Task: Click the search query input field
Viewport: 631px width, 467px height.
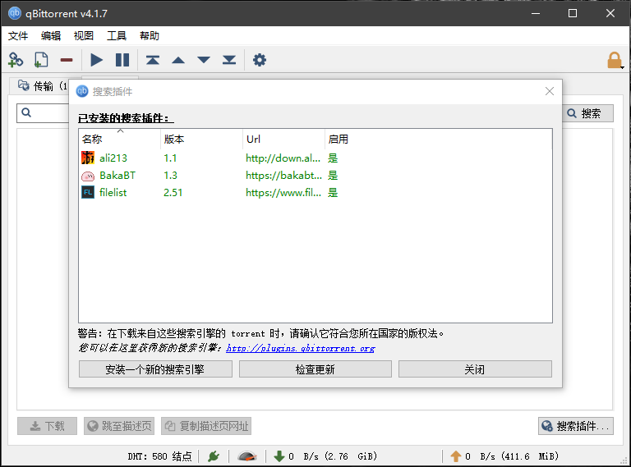Action: coord(43,113)
